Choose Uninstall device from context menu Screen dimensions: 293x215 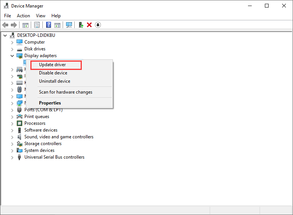coord(54,81)
